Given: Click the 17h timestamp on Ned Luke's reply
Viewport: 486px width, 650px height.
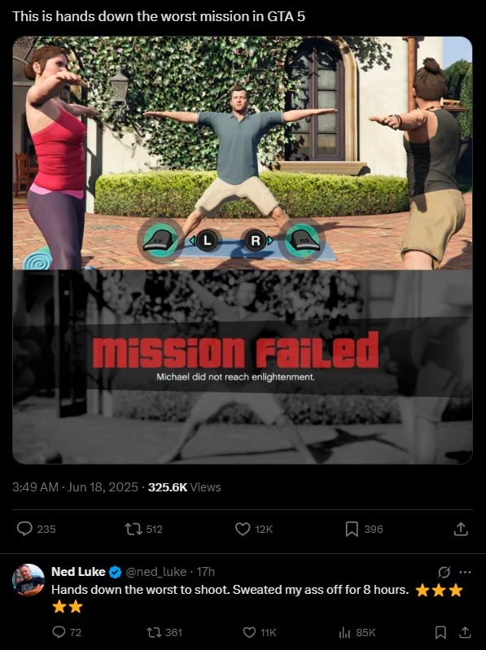Looking at the screenshot, I should tap(205, 572).
